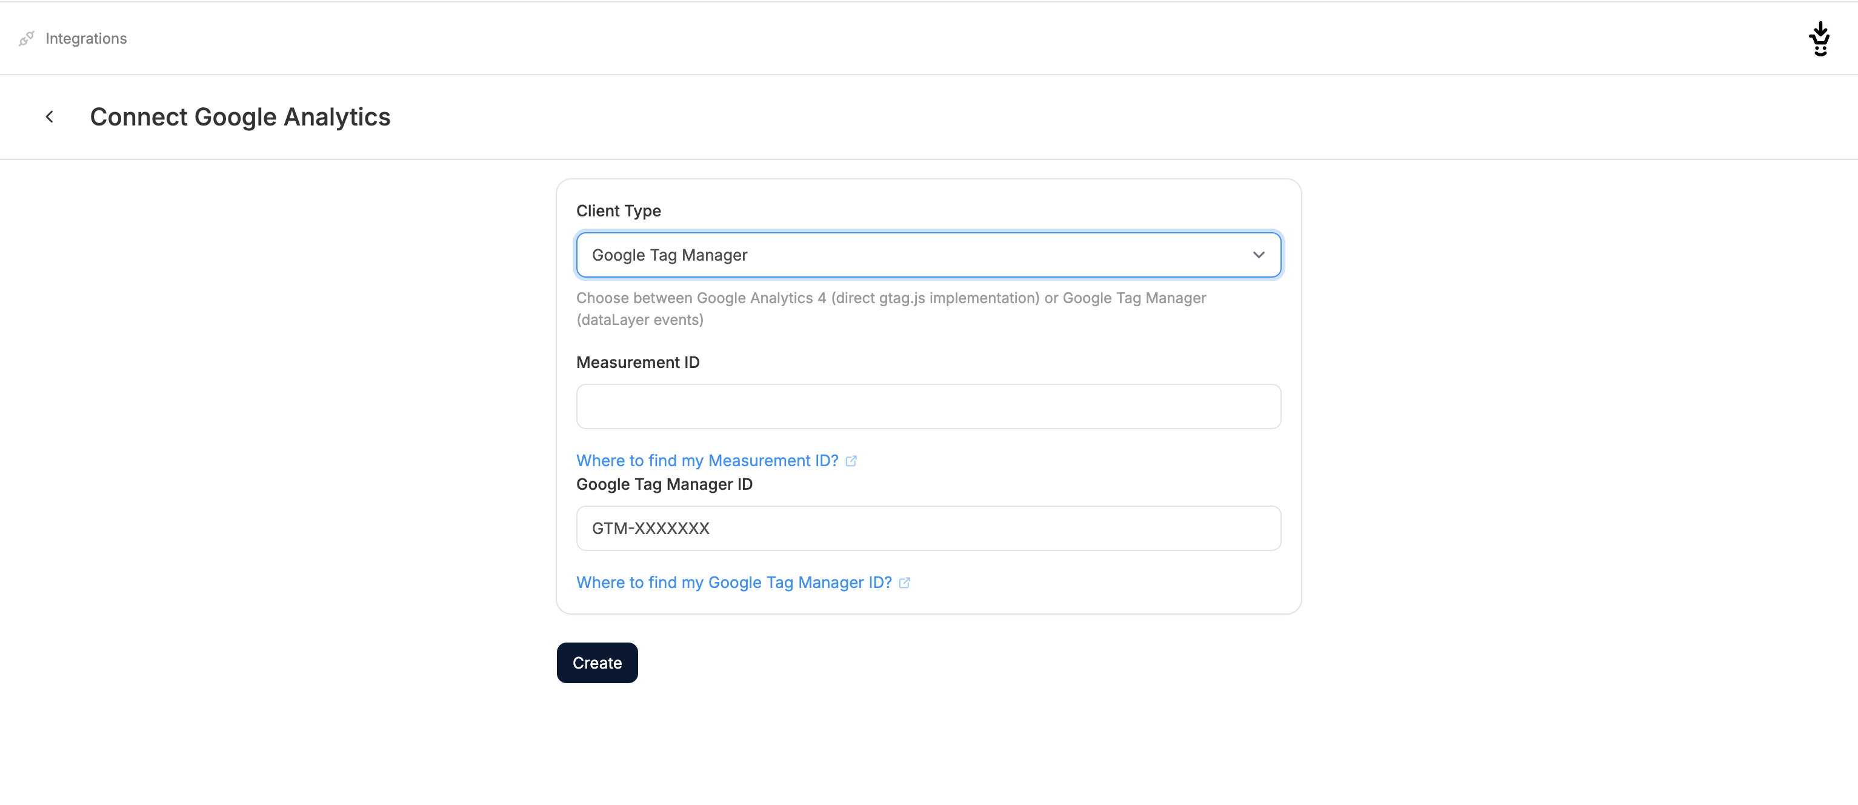Click the selected 'Google Tag Manager' value text
1858x805 pixels.
[668, 255]
